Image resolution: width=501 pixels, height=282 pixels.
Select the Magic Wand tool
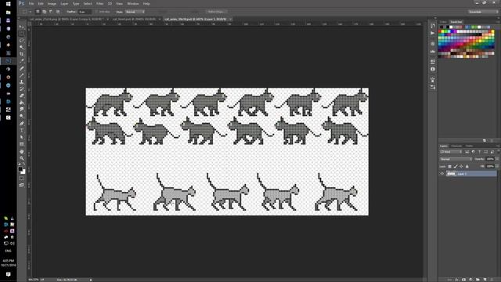[21, 47]
